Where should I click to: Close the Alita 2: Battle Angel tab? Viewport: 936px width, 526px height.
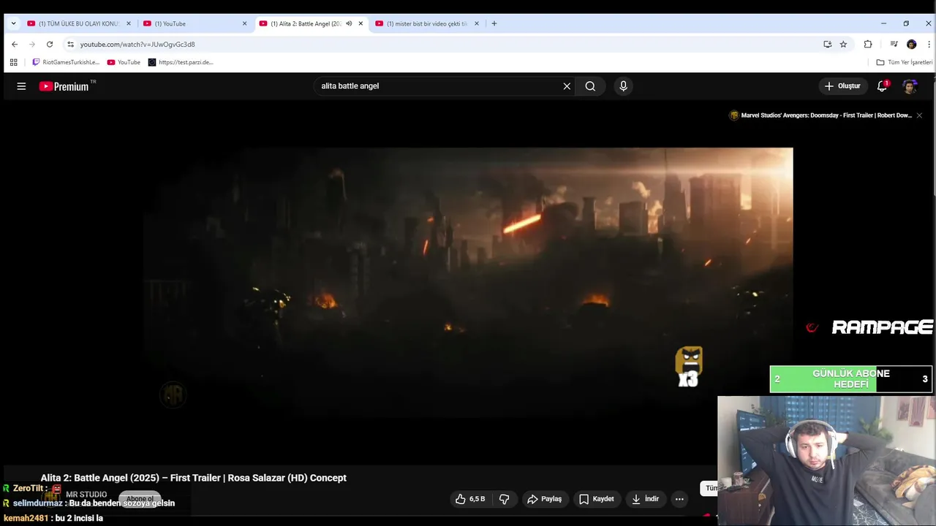click(x=361, y=23)
